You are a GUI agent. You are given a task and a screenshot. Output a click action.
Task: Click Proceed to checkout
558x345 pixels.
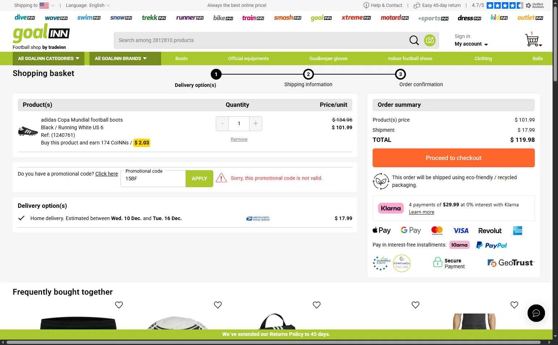[x=454, y=158]
